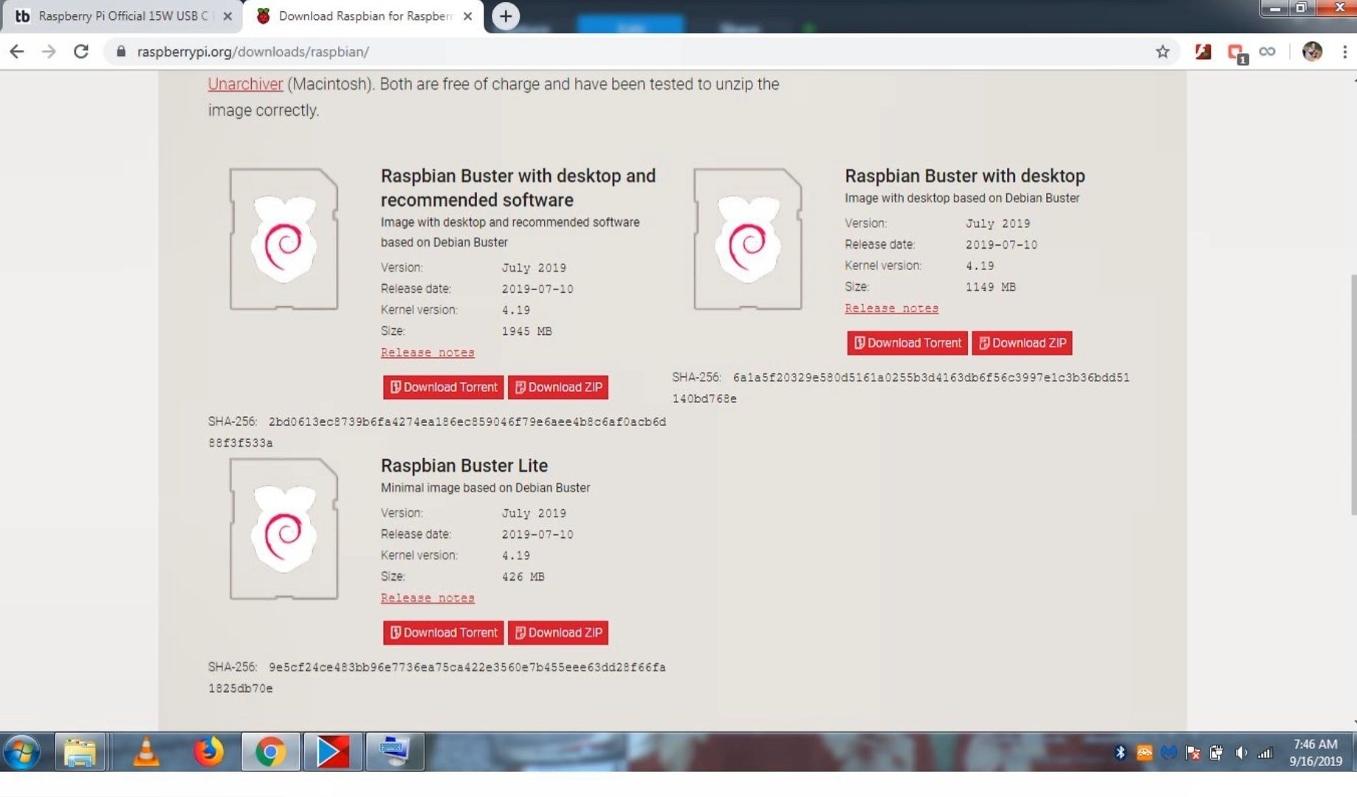
Task: Click the Action Center flag icon
Action: 1193,753
